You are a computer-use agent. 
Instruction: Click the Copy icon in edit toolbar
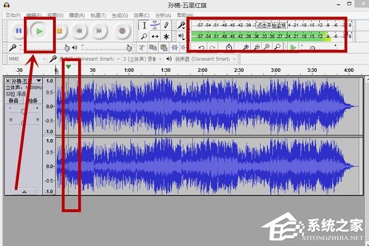coord(153,48)
